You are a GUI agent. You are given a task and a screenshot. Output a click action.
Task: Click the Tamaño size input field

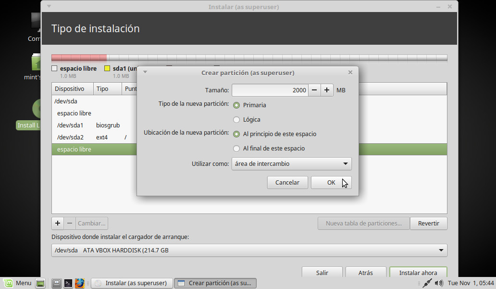270,90
